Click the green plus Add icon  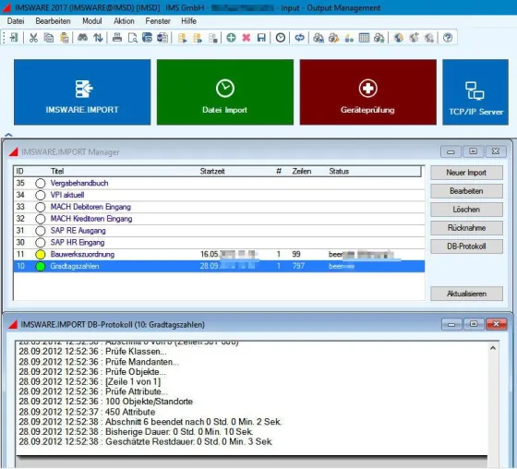point(231,38)
